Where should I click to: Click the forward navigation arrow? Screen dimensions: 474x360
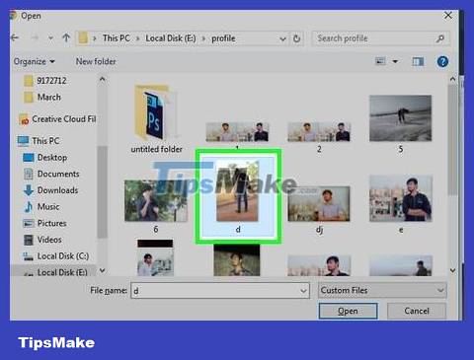coord(35,38)
